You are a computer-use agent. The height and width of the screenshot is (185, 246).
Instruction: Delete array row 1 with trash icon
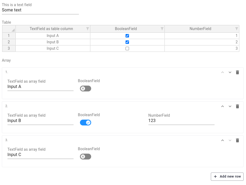point(237,72)
